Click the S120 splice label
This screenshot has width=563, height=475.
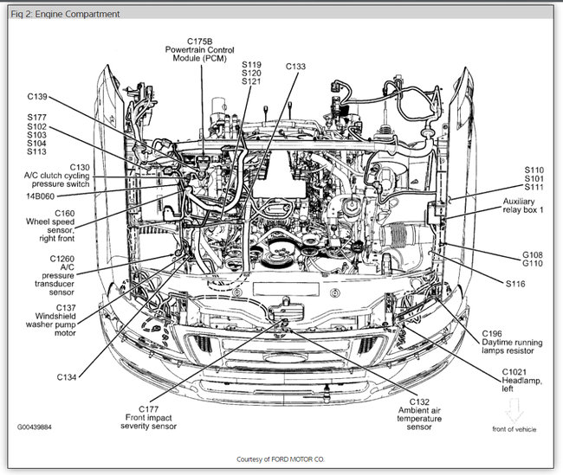[x=251, y=74]
